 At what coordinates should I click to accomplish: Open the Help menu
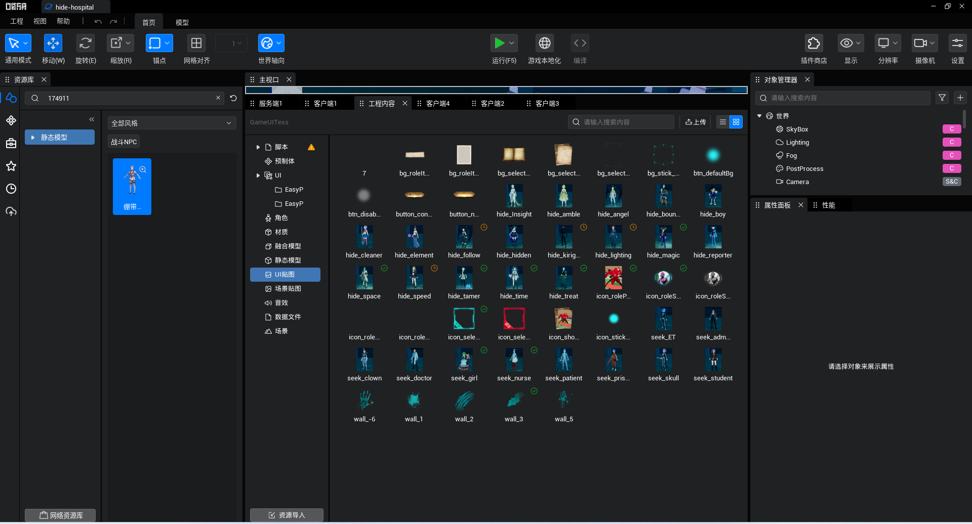point(63,21)
